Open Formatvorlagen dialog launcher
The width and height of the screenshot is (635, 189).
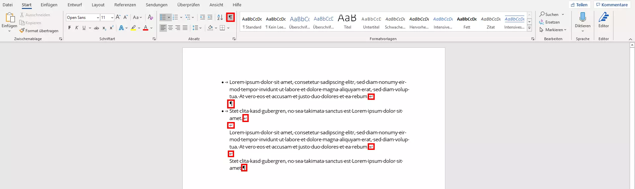click(533, 39)
